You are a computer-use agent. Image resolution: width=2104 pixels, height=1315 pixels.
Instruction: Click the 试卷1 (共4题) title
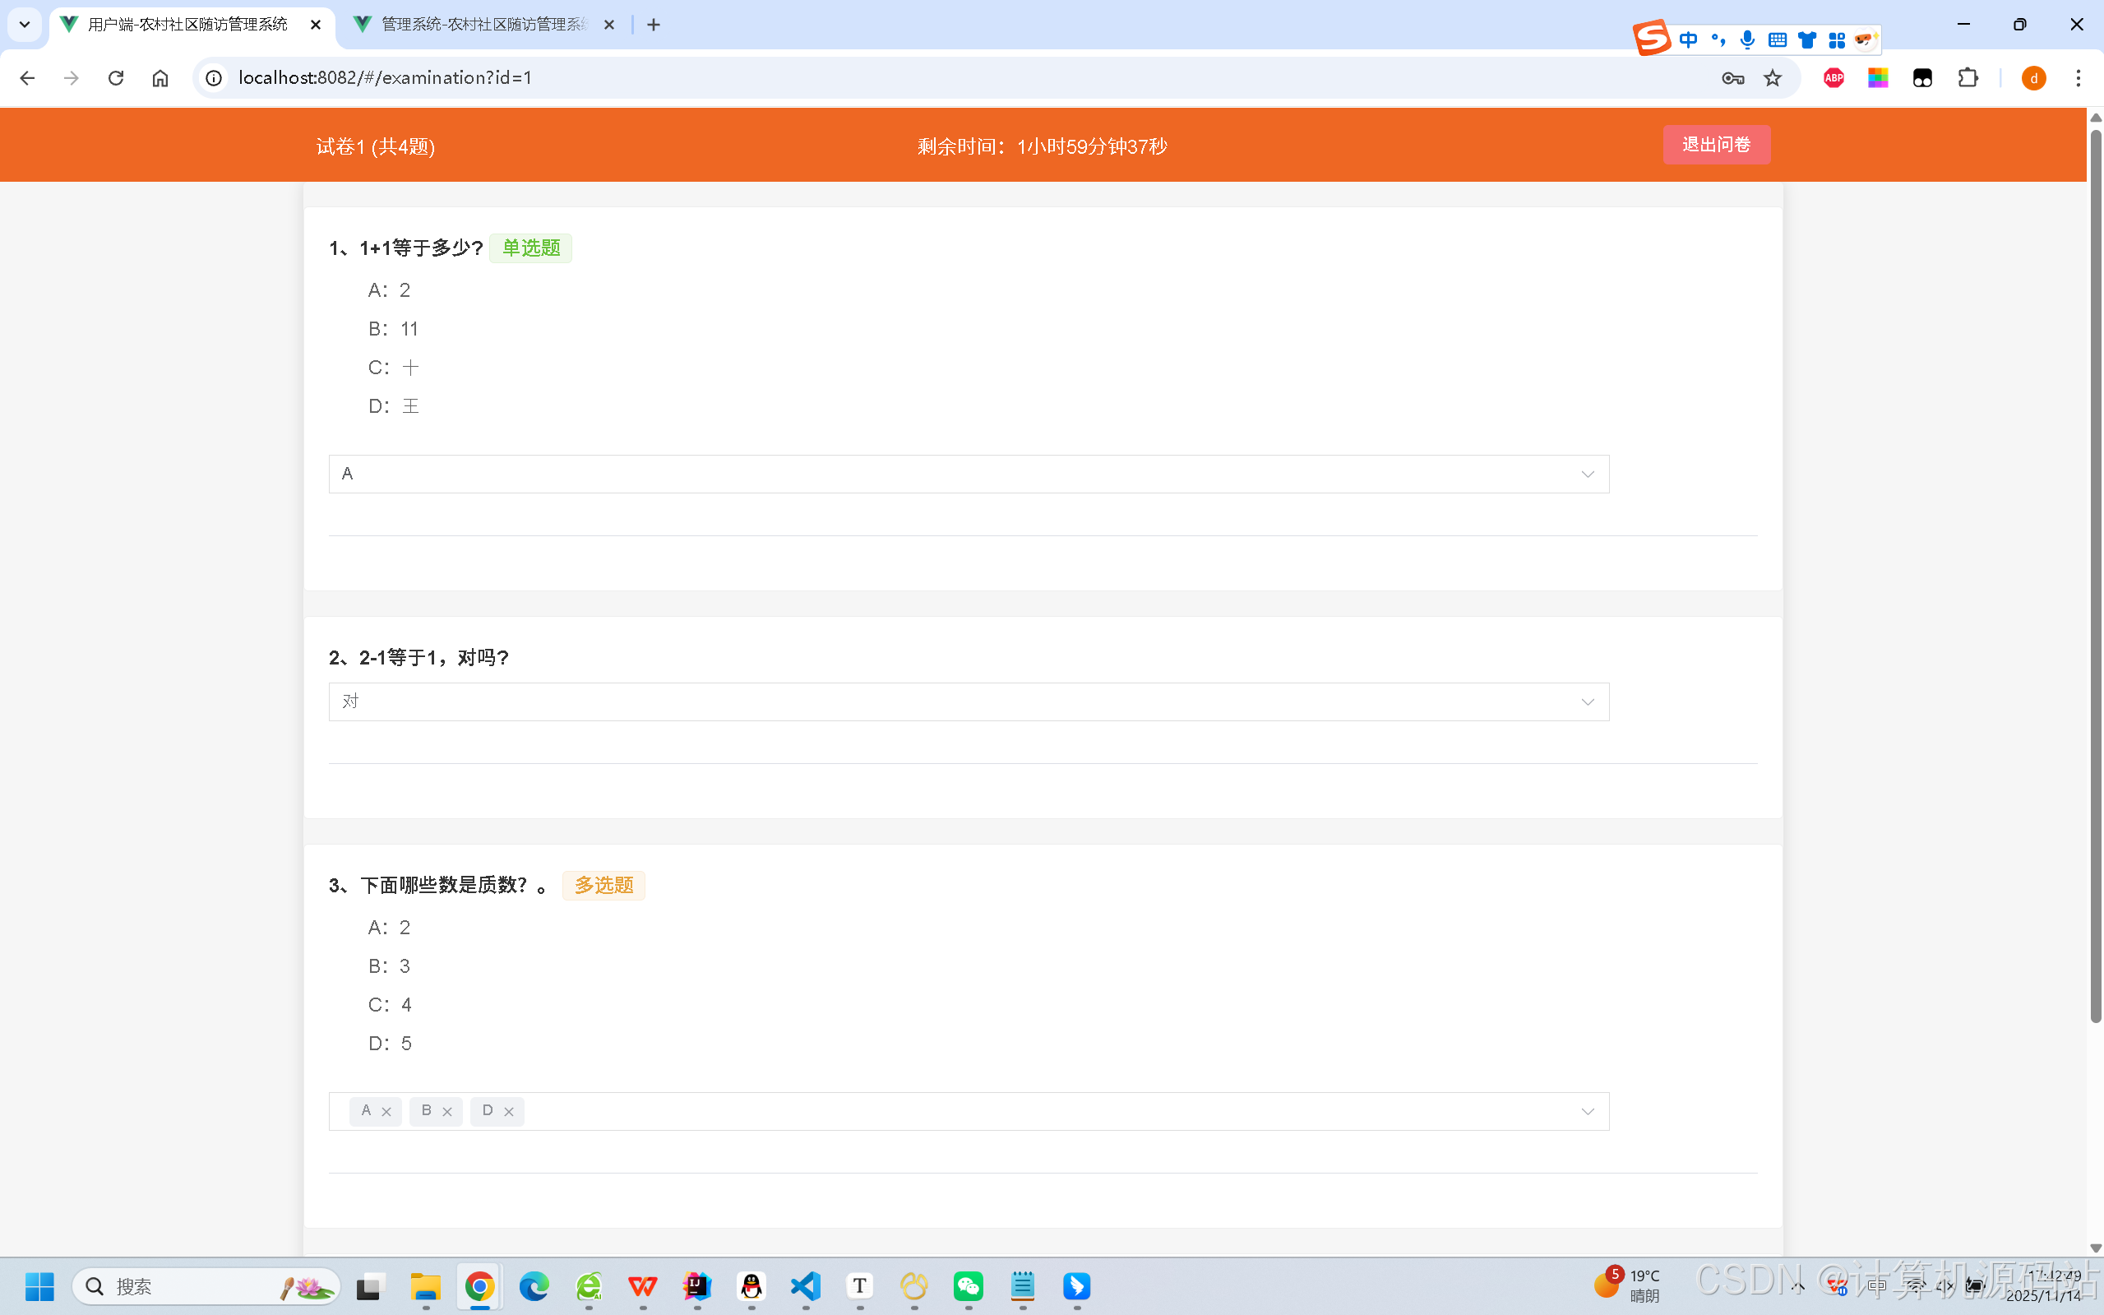[376, 146]
